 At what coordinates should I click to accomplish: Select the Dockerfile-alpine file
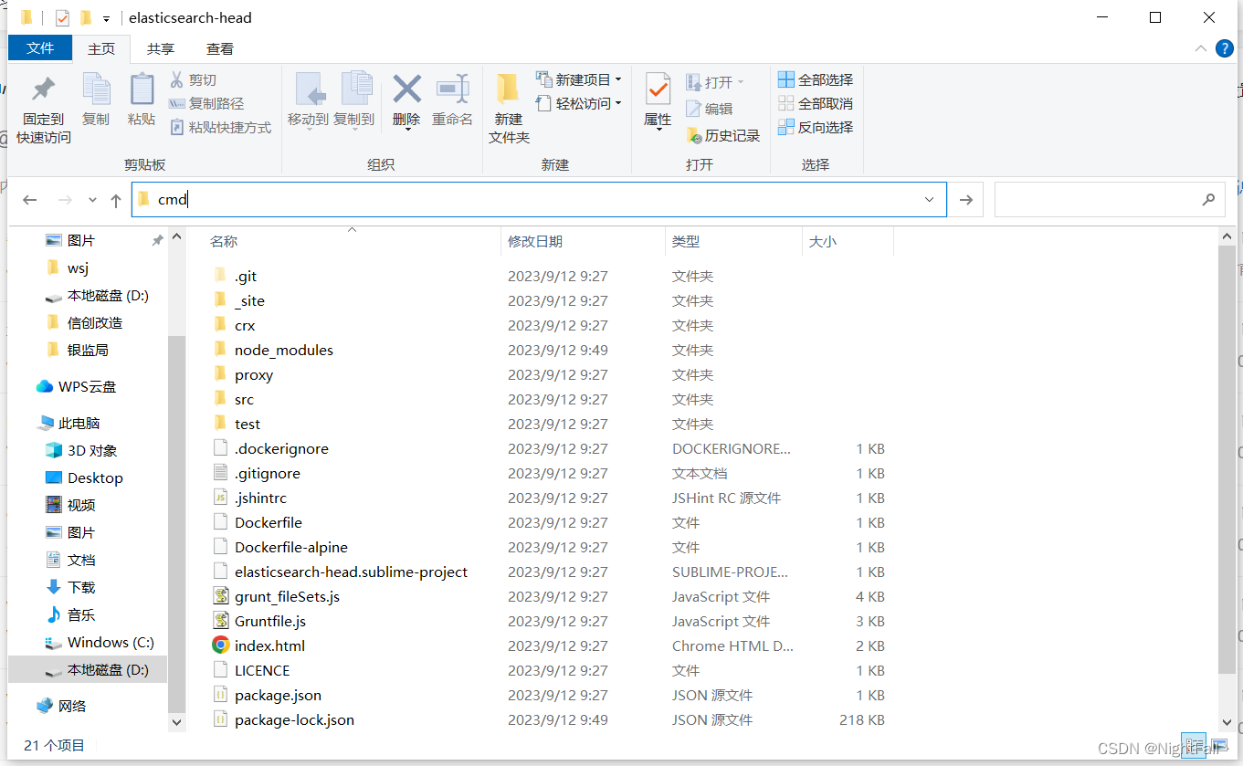(x=290, y=547)
